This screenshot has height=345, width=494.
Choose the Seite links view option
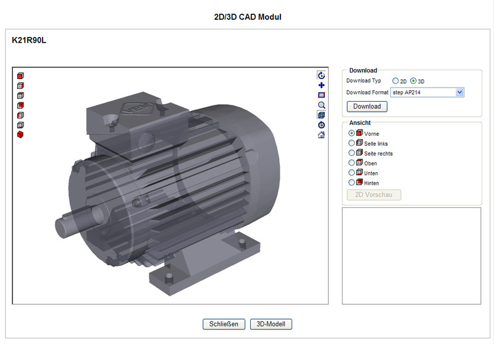352,143
